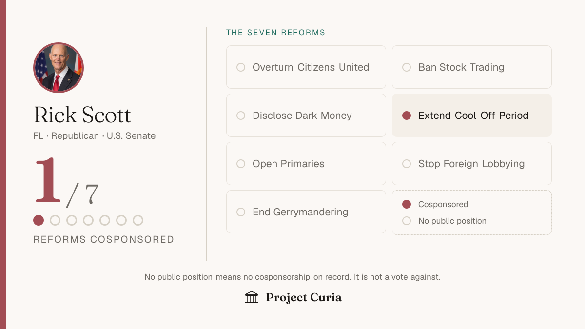The height and width of the screenshot is (329, 585).
Task: Click the first filled progress dot
Action: tap(39, 220)
